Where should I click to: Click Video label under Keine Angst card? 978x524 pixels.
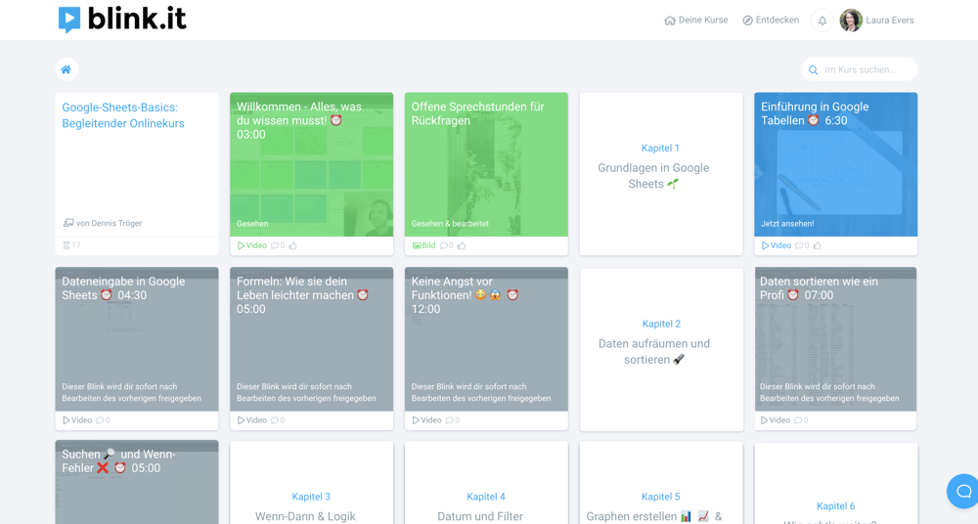(426, 420)
